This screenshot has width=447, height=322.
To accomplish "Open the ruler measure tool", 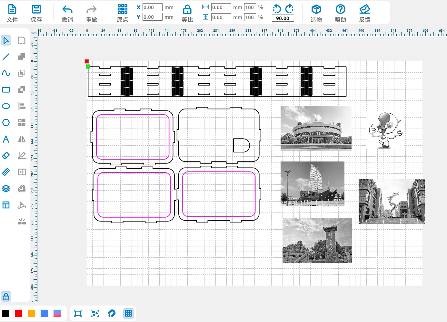I will [6, 172].
